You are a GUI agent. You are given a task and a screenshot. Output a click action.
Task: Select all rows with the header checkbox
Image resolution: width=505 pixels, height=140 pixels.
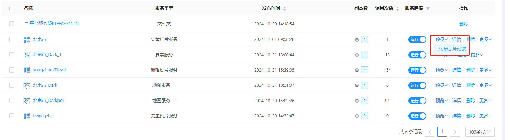coord(12,8)
